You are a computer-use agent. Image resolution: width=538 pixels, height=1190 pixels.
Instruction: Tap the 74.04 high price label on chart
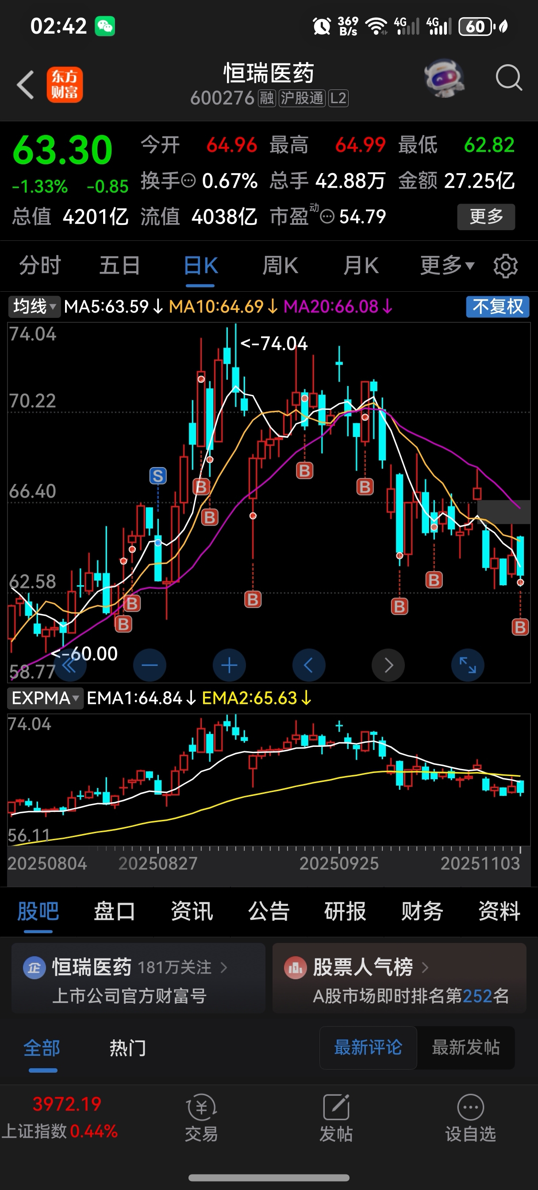coord(274,343)
